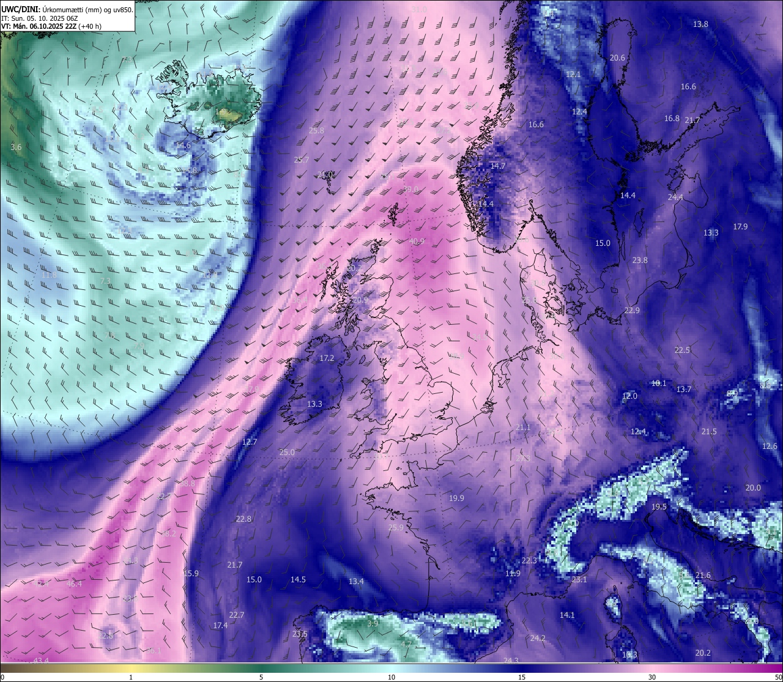783x682 pixels.
Task: Click the 19.5 value near the Alps
Action: click(x=659, y=507)
